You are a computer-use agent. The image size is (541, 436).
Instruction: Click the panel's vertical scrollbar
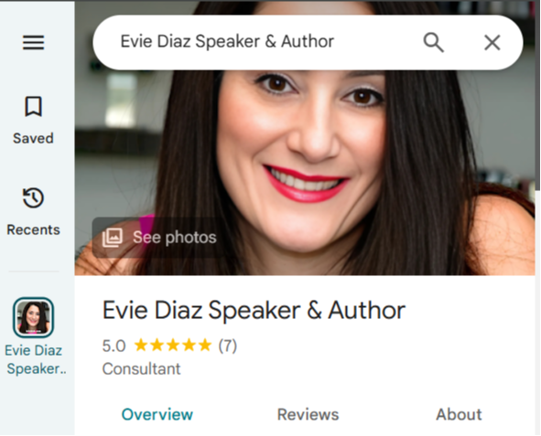tap(538, 95)
